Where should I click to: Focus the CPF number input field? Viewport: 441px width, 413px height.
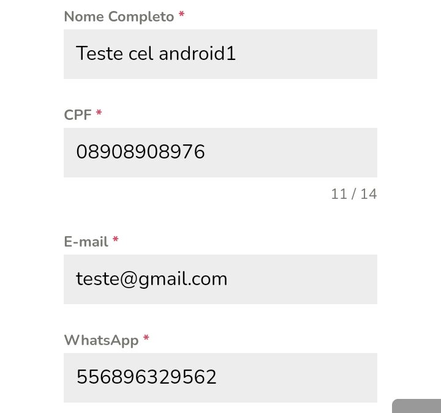point(221,152)
